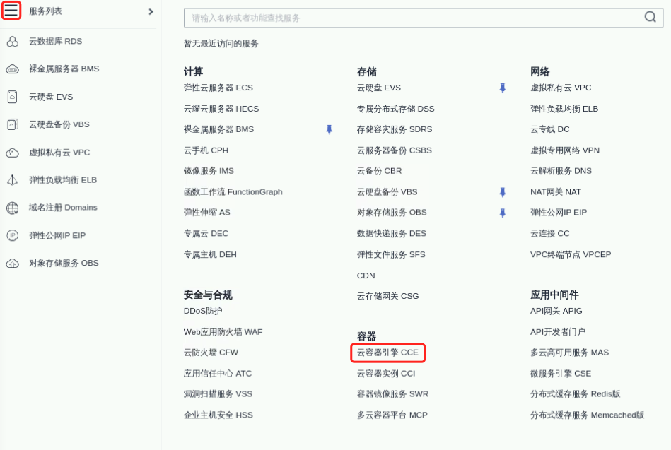Click the 弹性负载均衡 ELB sidebar icon
Image resolution: width=671 pixels, height=450 pixels.
12,180
